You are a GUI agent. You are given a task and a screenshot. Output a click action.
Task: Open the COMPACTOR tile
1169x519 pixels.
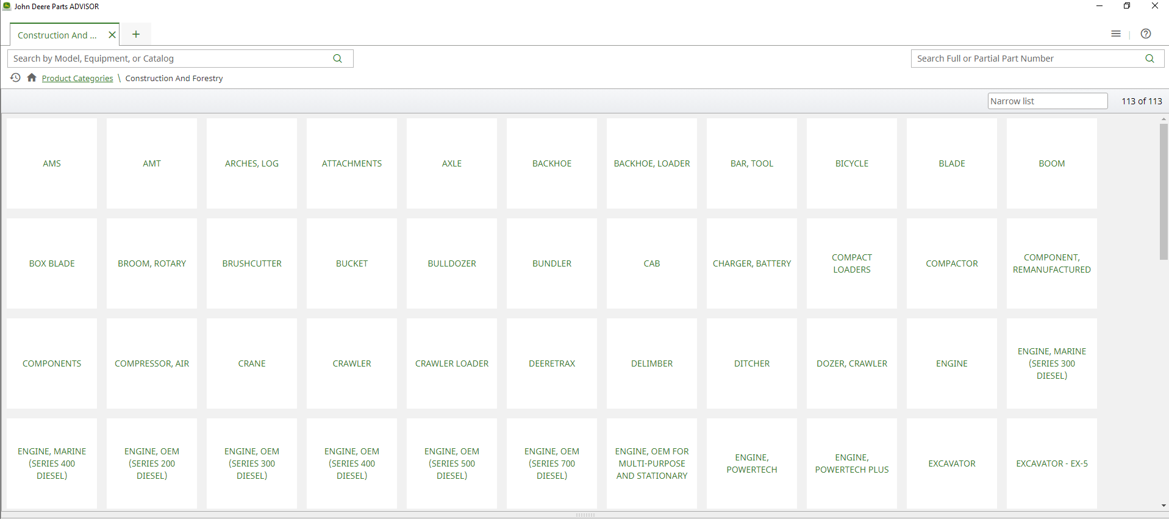pos(952,263)
